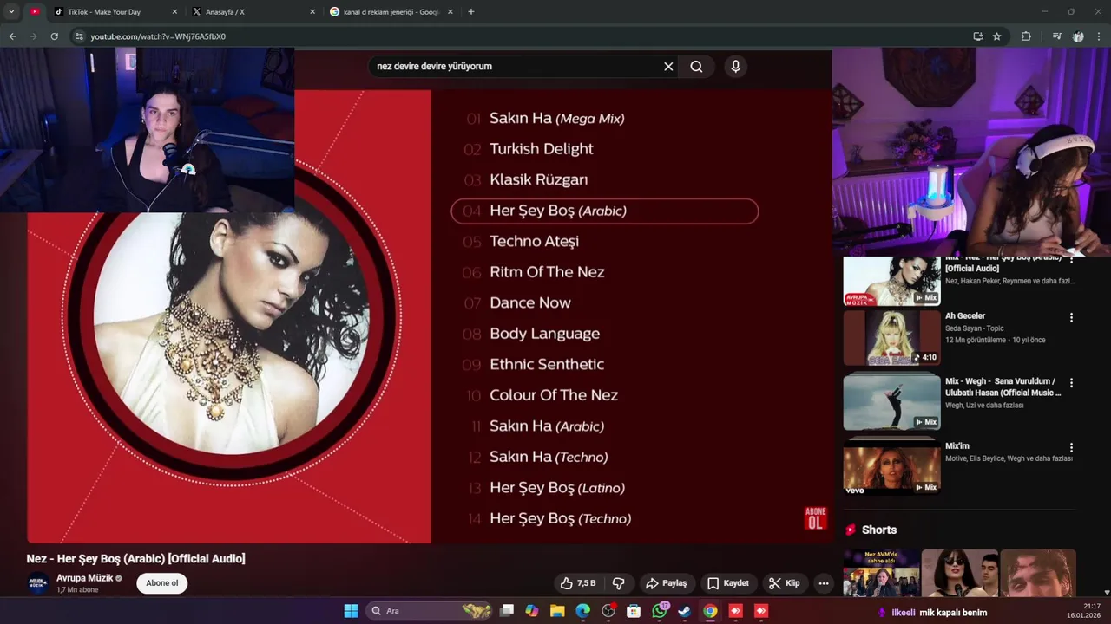1111x624 pixels.
Task: Open the Avrupa Müzik channel link
Action: click(x=84, y=578)
